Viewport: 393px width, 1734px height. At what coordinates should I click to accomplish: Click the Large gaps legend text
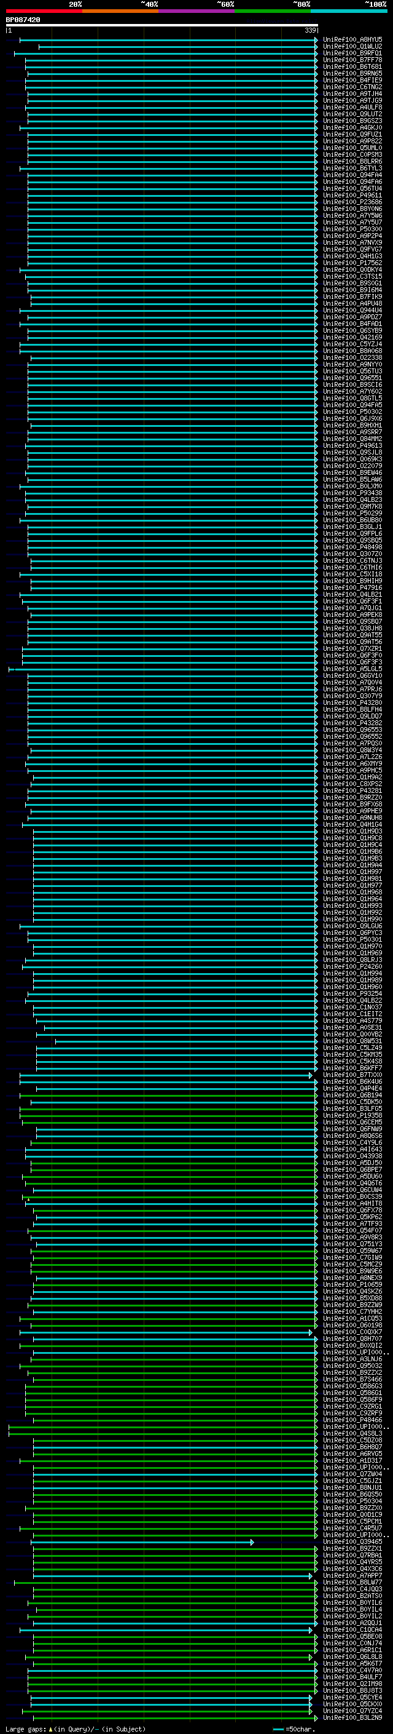[x=76, y=1728]
